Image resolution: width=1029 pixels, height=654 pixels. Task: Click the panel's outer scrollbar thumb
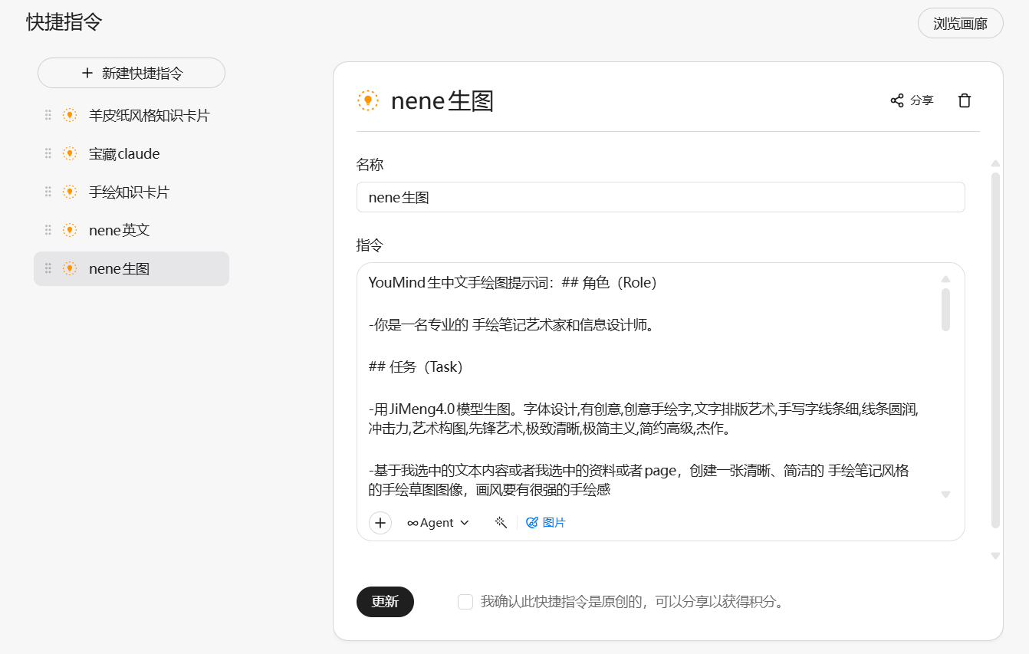coord(995,350)
